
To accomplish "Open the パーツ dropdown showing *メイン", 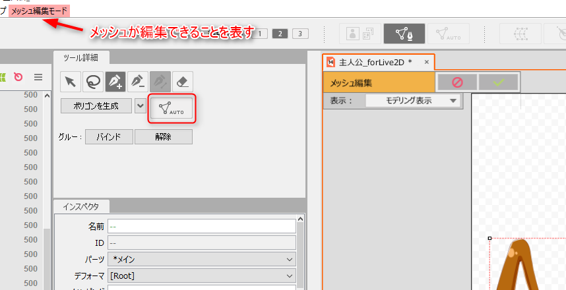I will pyautogui.click(x=201, y=259).
